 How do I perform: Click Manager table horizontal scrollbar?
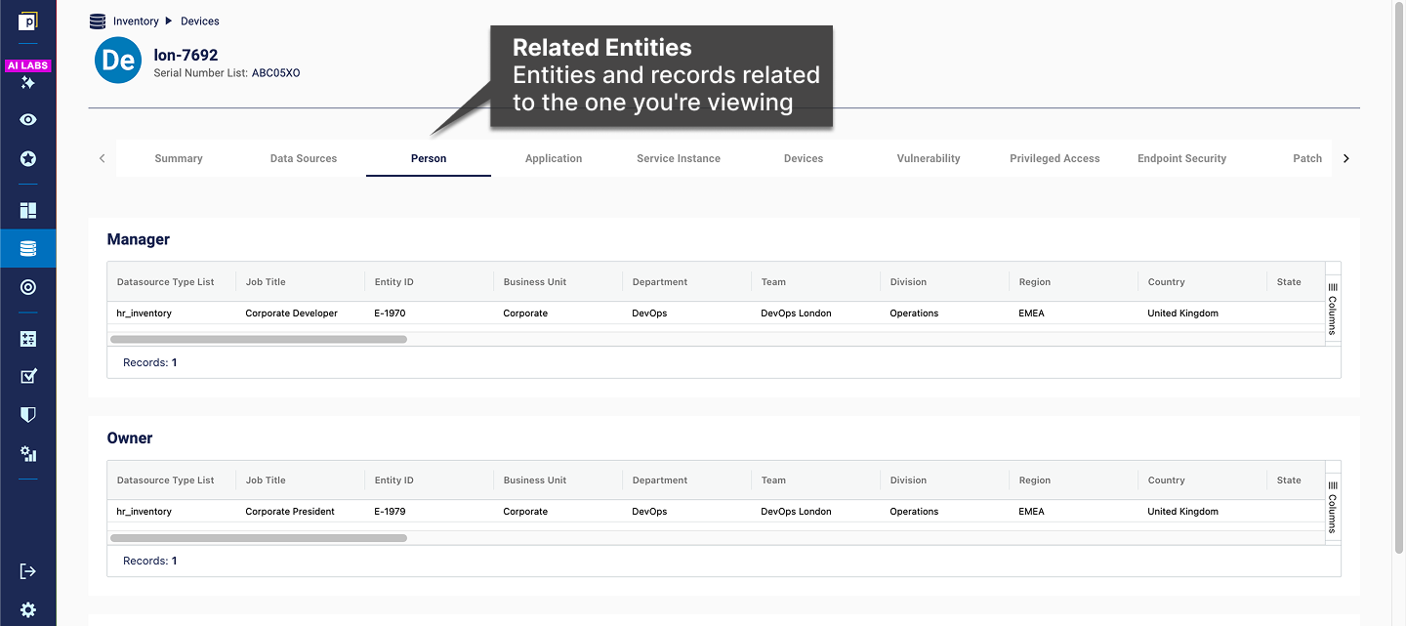coord(259,340)
